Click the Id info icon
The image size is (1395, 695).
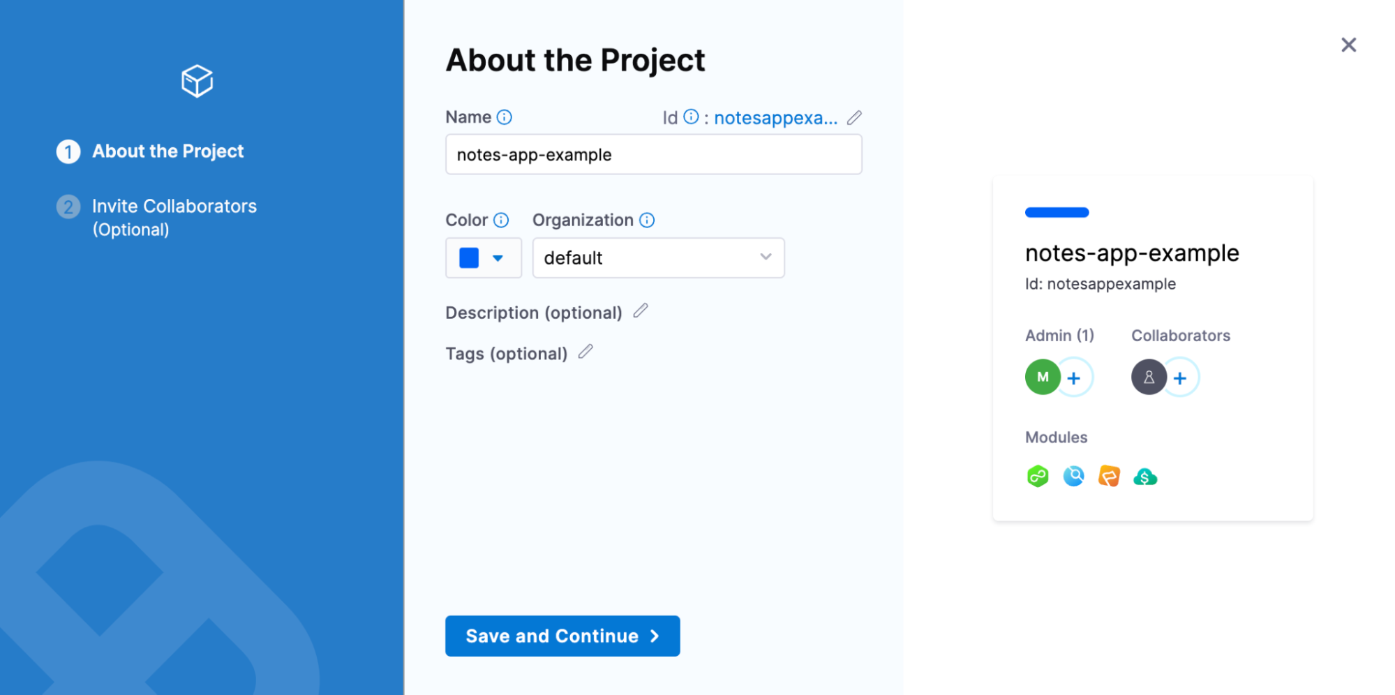pos(690,117)
